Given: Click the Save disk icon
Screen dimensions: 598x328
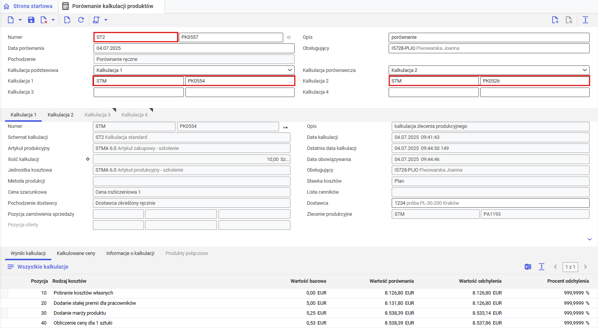Looking at the screenshot, I should pyautogui.click(x=31, y=20).
